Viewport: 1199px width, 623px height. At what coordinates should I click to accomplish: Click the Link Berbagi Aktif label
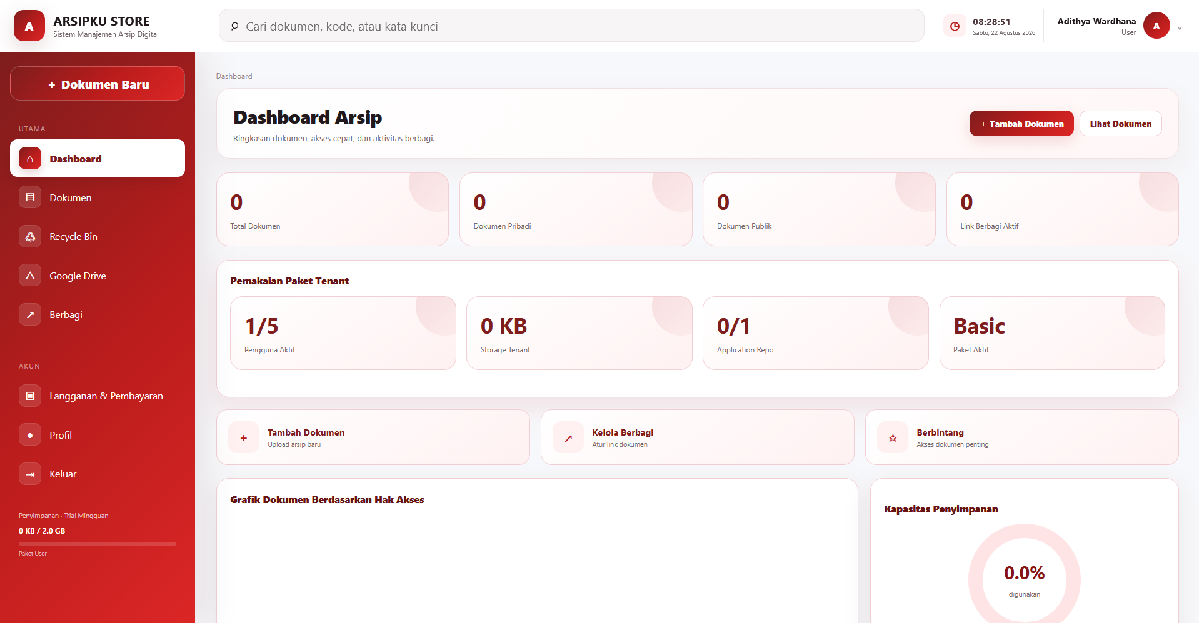click(x=990, y=226)
